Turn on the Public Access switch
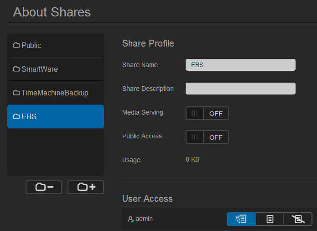317x231 pixels. point(207,137)
